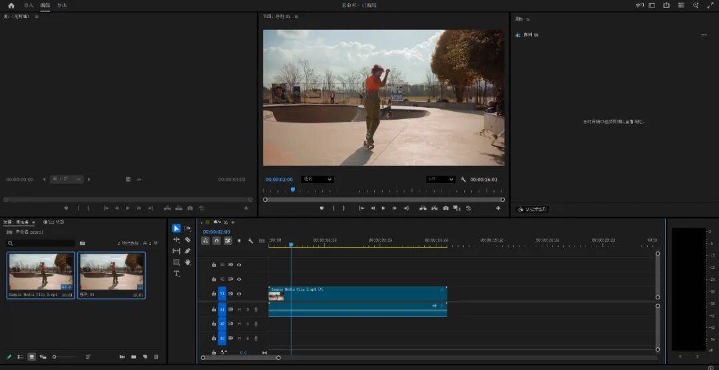
Task: Click the button at bottom of Properties panel
Action: pos(533,209)
